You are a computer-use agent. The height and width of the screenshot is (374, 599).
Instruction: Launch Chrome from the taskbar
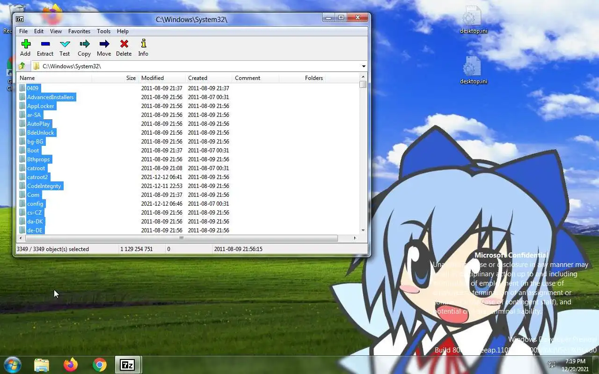(x=99, y=365)
